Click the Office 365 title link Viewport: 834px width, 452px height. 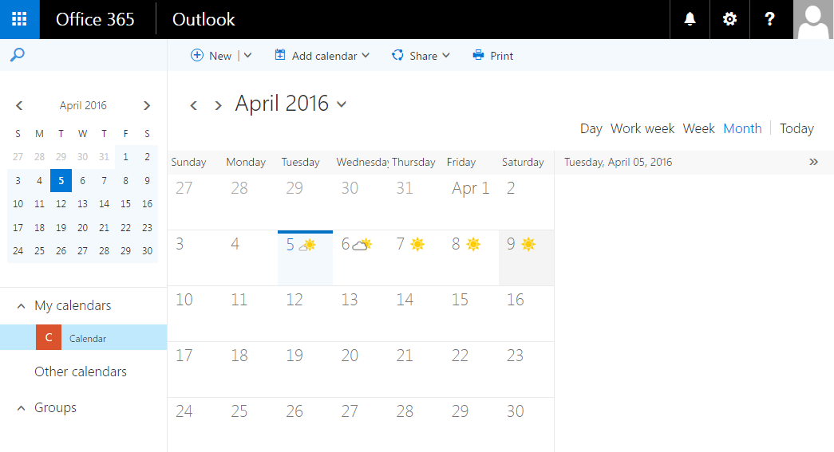tap(95, 19)
